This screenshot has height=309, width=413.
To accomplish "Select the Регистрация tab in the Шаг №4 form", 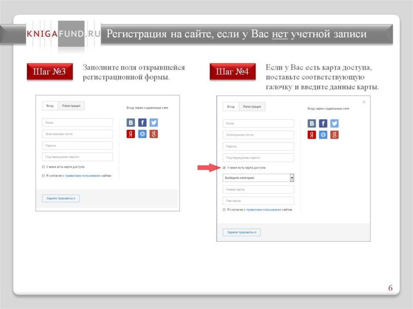I will 252,107.
